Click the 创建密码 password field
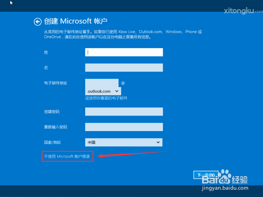 point(124,111)
